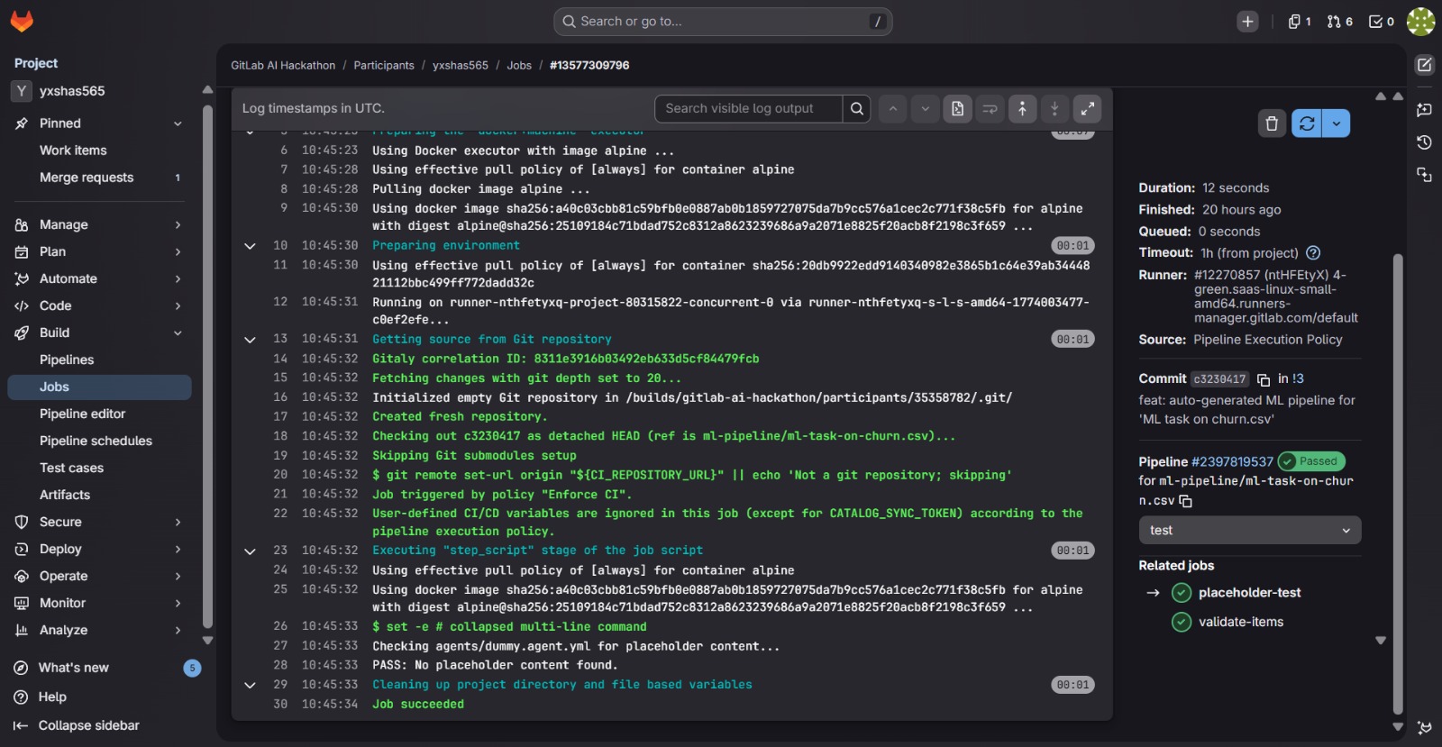
Task: Go to next search result in log
Action: click(925, 108)
